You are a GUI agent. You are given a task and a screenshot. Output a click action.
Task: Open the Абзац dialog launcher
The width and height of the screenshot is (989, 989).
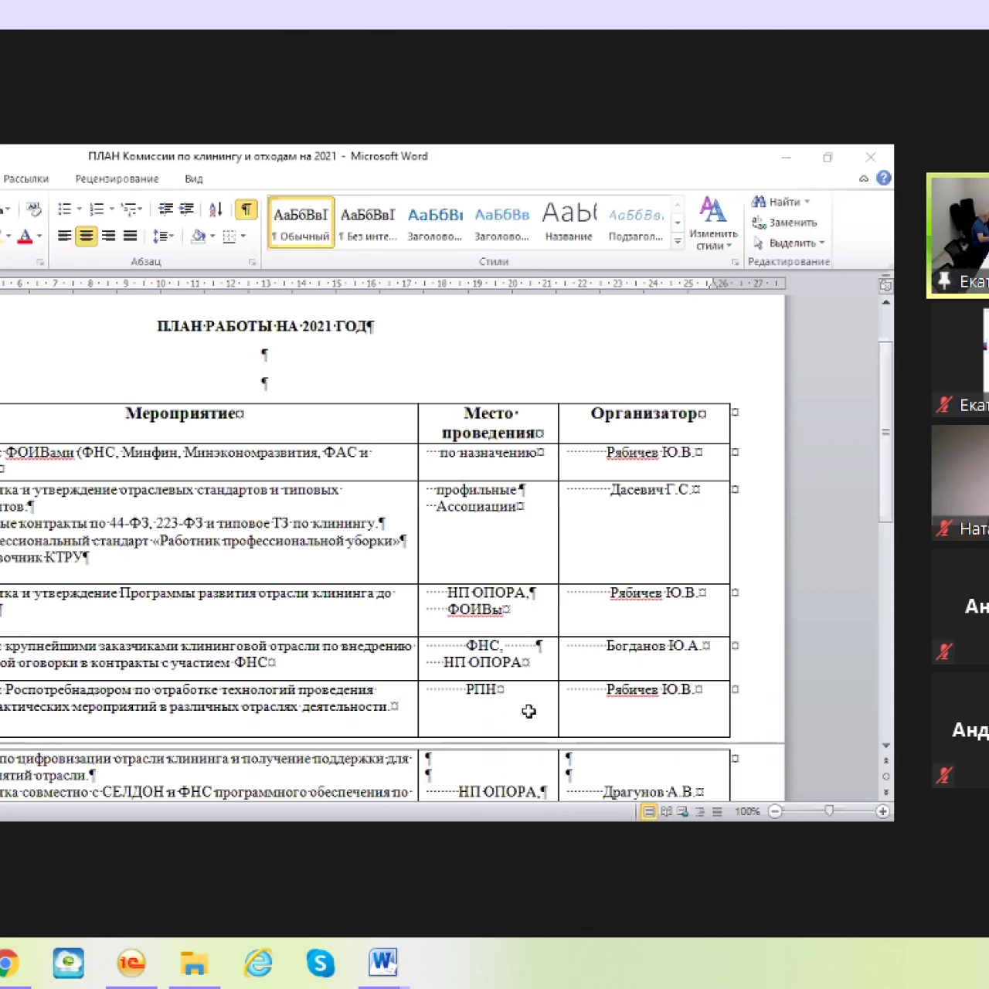pyautogui.click(x=252, y=262)
